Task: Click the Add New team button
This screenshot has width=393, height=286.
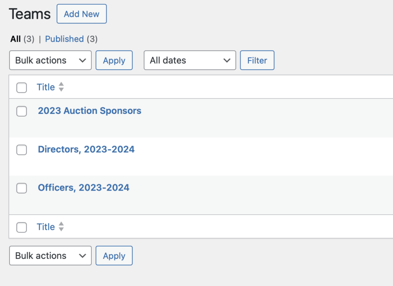Action: [81, 14]
